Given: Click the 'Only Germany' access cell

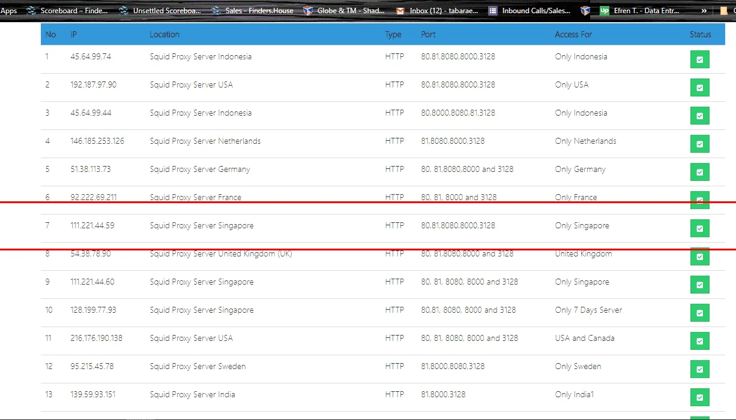Looking at the screenshot, I should pyautogui.click(x=581, y=169).
